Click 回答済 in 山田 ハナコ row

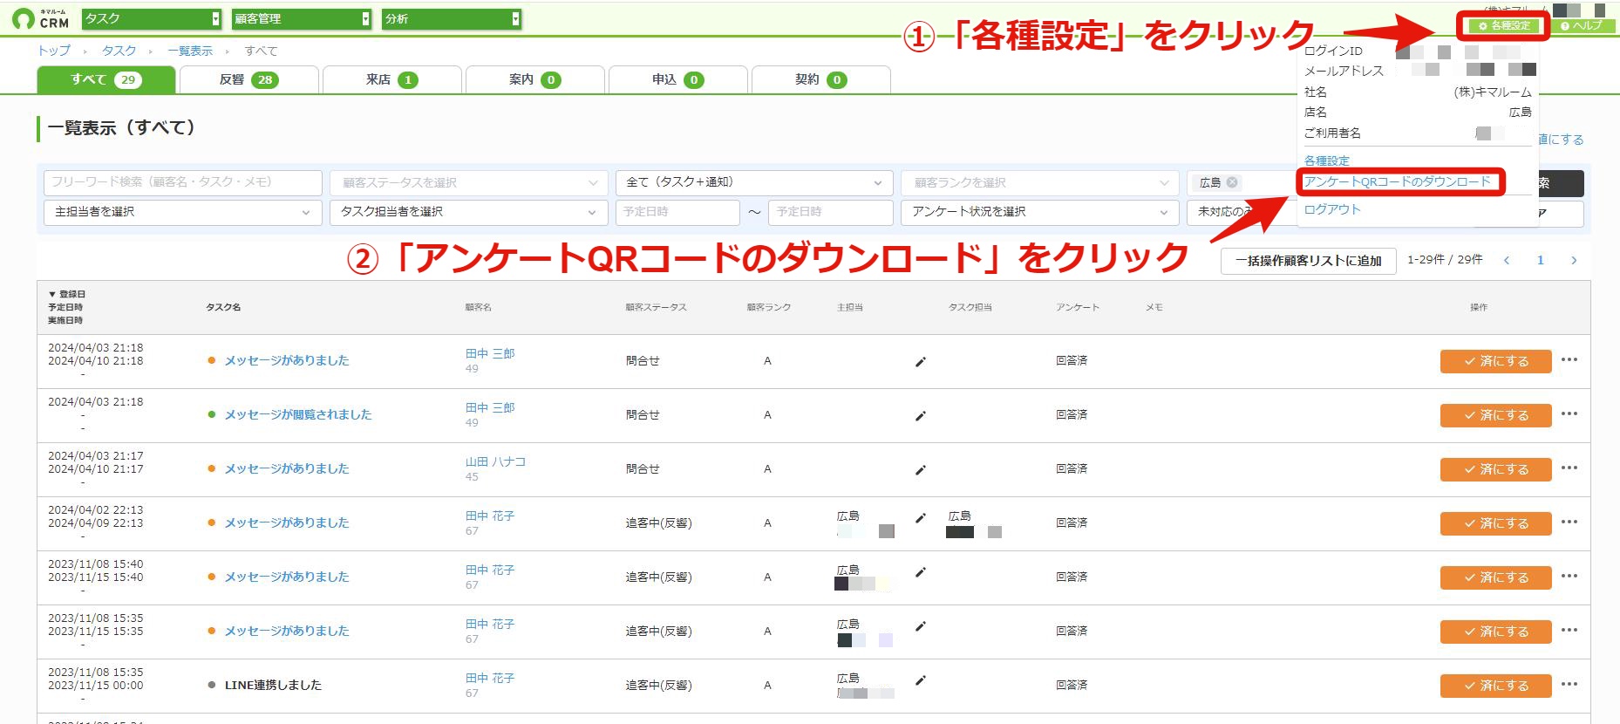[1072, 468]
